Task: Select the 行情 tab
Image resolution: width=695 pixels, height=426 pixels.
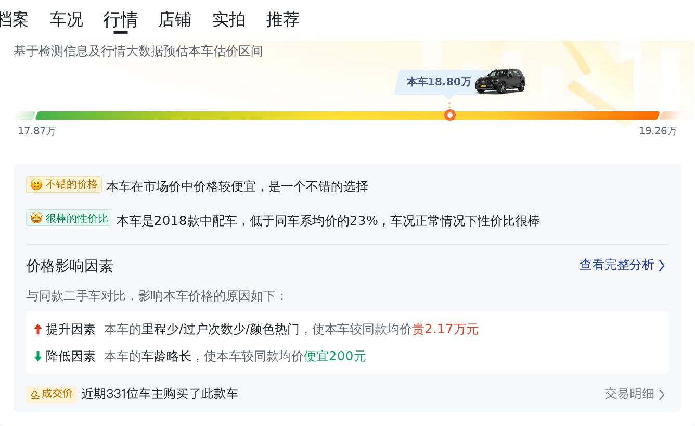Action: click(120, 20)
